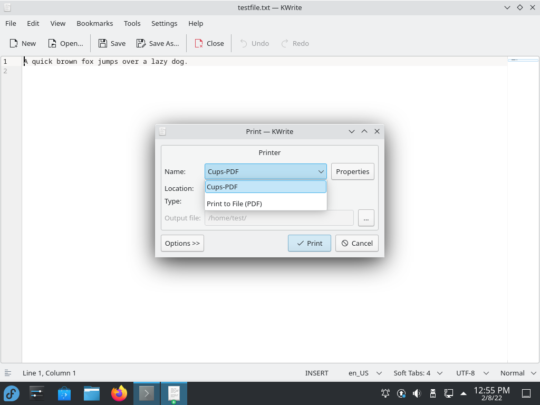Open the en_US language dropdown
Viewport: 540px width, 405px height.
365,373
